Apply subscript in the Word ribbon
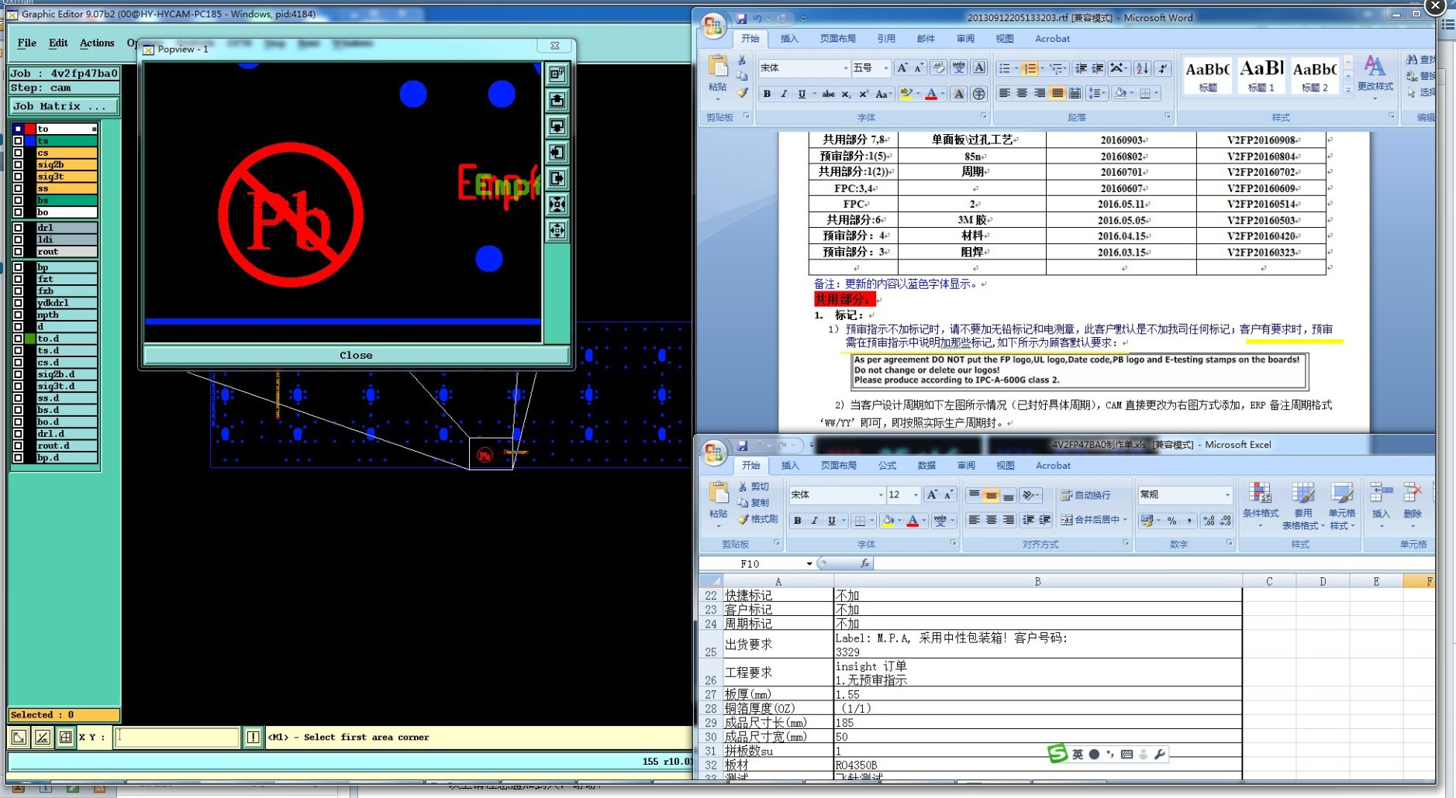The height and width of the screenshot is (798, 1456). 846,94
